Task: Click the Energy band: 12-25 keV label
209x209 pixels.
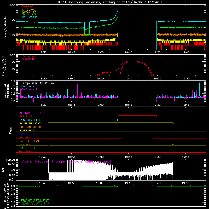Action: tap(38, 83)
